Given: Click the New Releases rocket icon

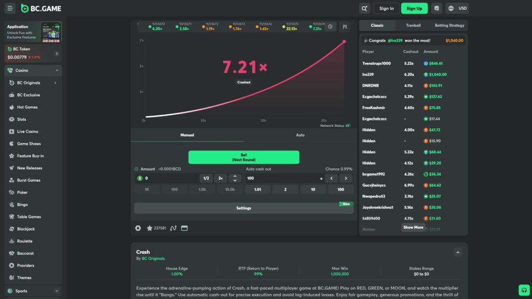Looking at the screenshot, I should click(x=11, y=168).
